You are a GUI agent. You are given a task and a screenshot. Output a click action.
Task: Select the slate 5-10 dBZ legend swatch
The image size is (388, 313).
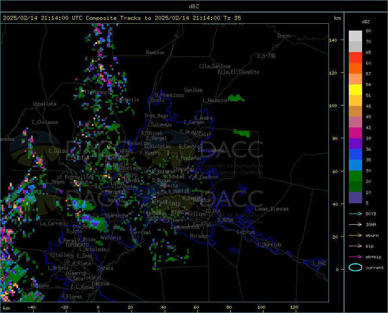tap(355, 198)
